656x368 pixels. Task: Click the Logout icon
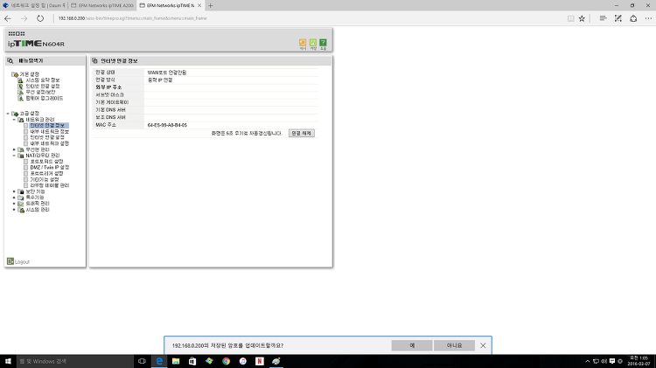tap(10, 261)
